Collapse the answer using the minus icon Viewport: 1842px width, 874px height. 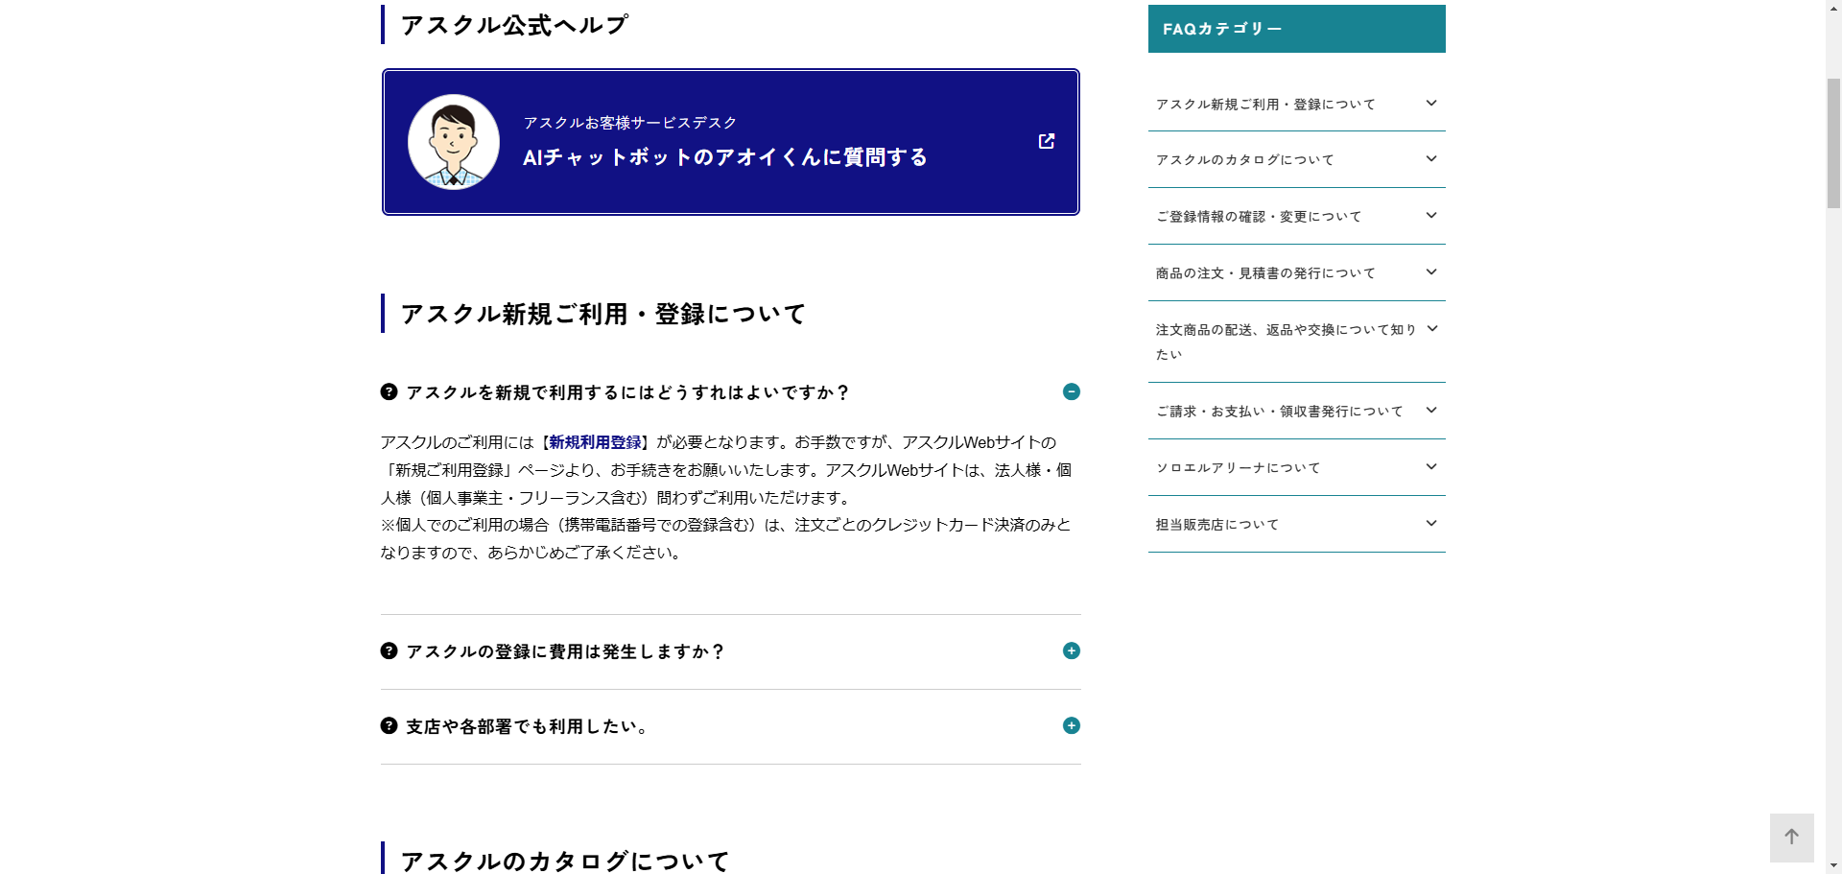tap(1072, 391)
